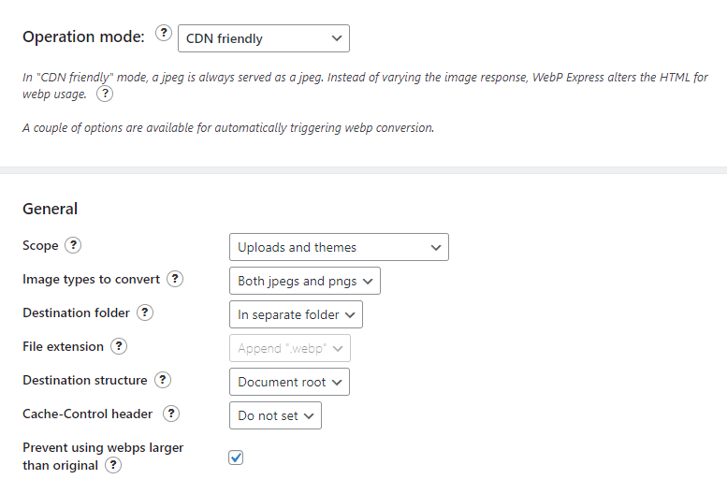Expand 'In separate folder' destination dropdown
Screen dimensions: 727x494
(297, 314)
